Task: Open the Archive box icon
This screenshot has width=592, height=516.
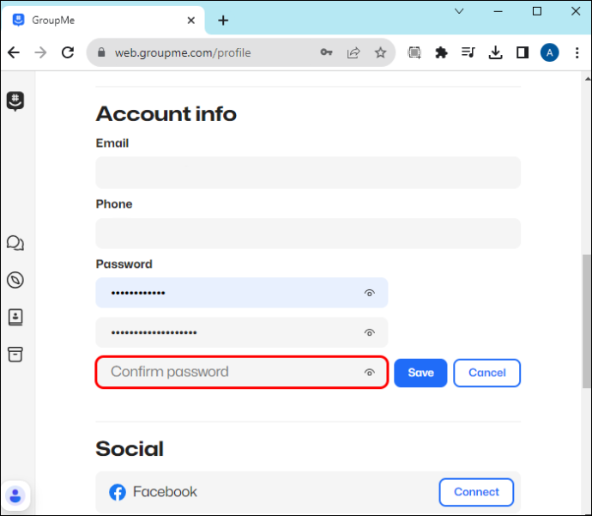Action: click(x=15, y=355)
